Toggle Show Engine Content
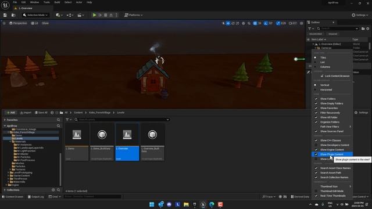 click(332, 150)
